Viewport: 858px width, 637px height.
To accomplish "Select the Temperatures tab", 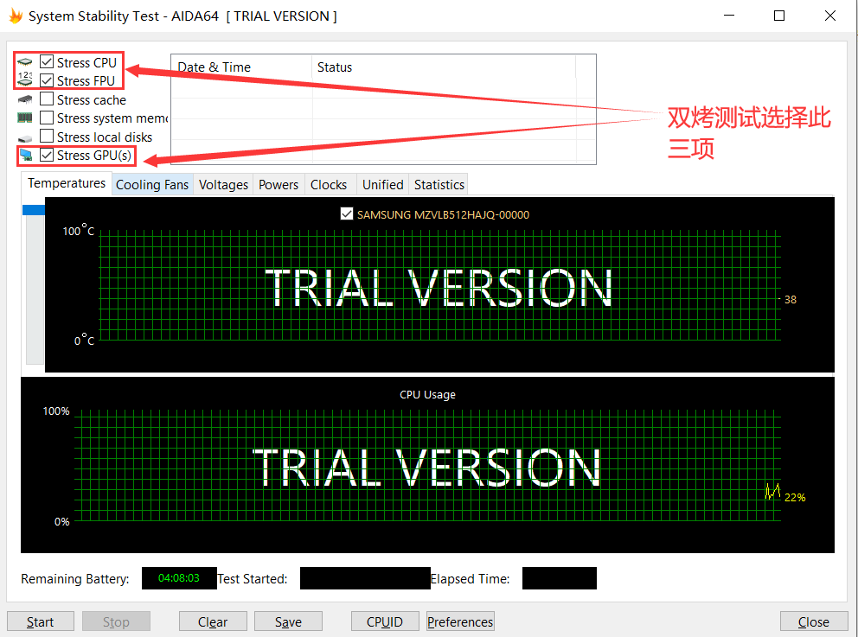I will pyautogui.click(x=67, y=183).
